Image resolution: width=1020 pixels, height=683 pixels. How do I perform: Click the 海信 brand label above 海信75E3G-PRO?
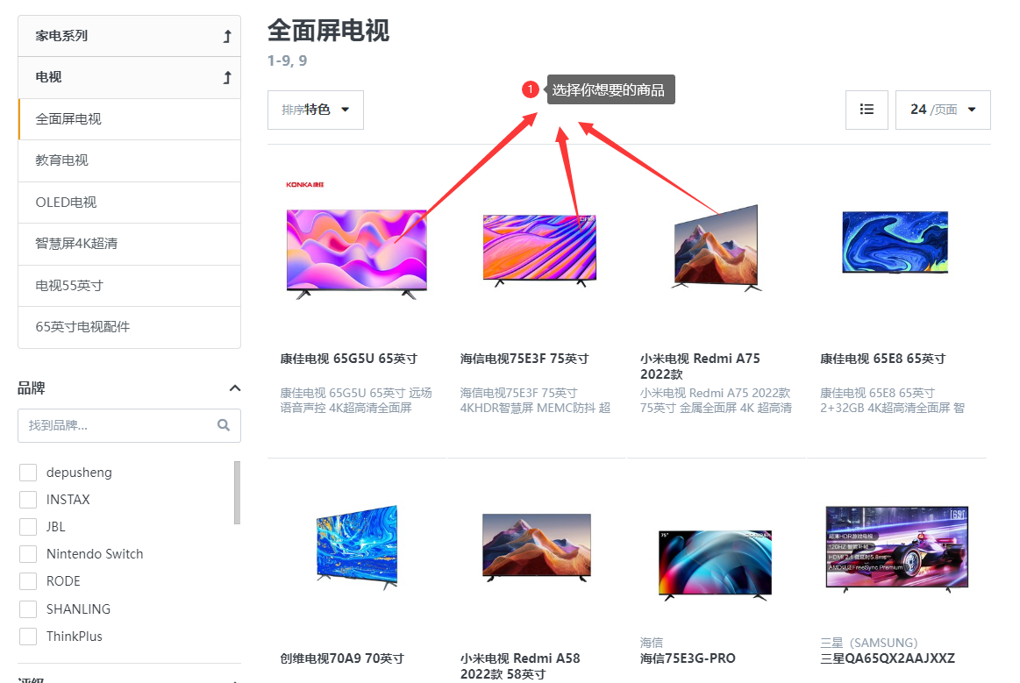click(651, 643)
